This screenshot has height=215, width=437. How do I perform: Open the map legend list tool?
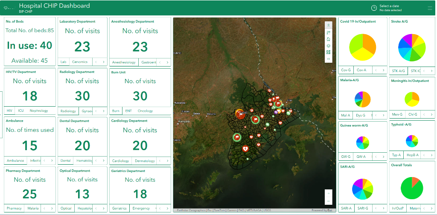328,32
